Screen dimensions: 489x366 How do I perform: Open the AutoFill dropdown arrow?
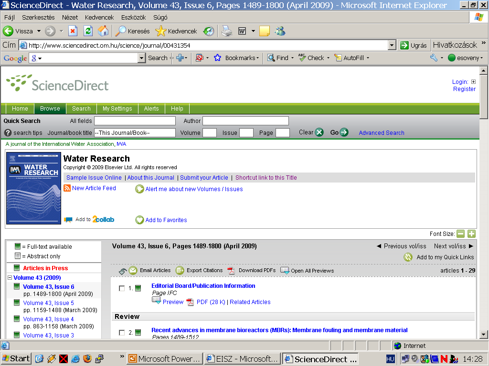pos(368,58)
